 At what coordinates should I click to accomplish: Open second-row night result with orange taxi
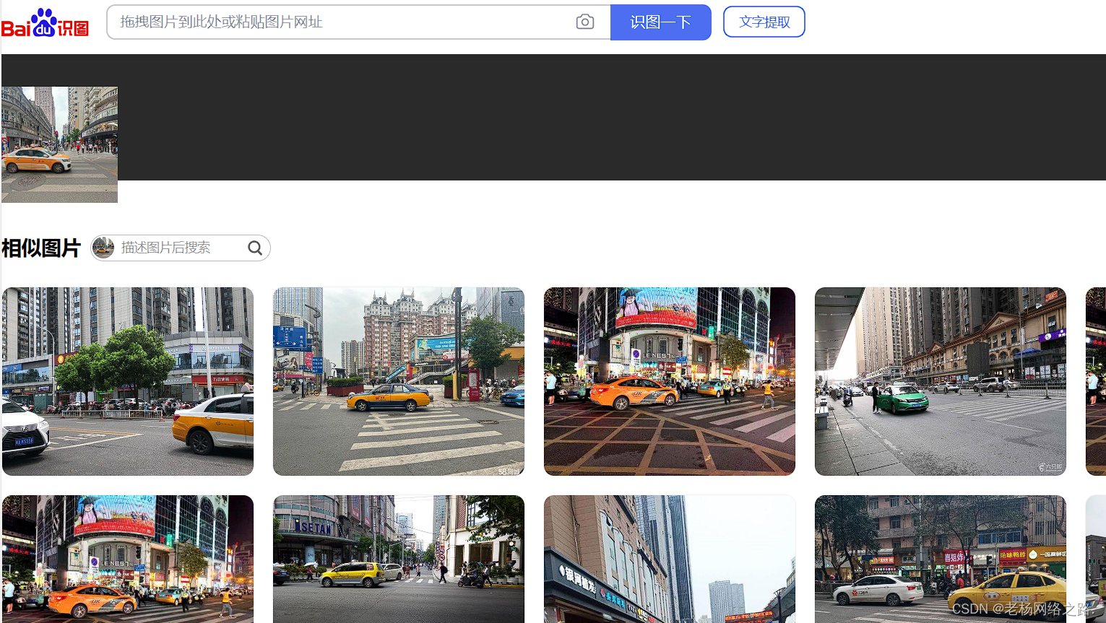coord(128,559)
